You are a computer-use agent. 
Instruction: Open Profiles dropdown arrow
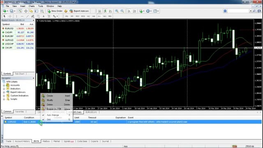tap(15, 11)
